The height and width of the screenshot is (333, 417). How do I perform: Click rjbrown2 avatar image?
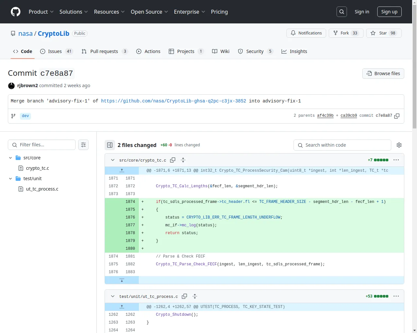tap(11, 86)
